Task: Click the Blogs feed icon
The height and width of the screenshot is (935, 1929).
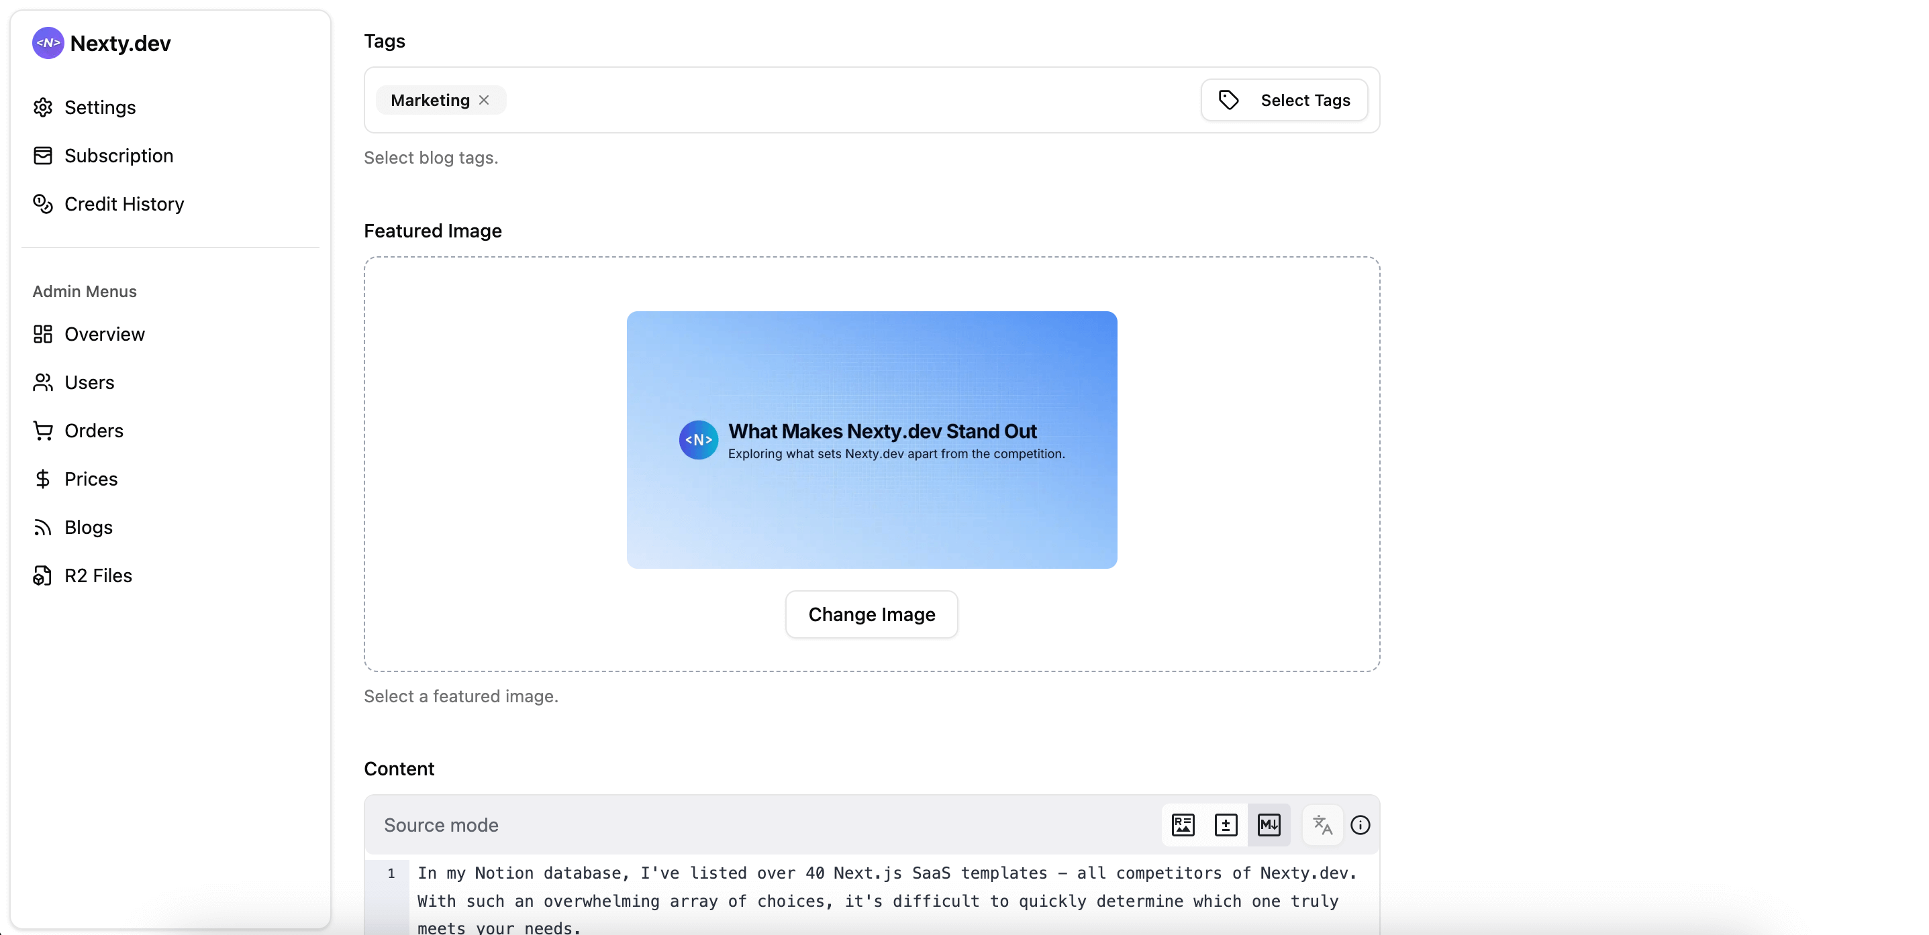Action: [43, 527]
